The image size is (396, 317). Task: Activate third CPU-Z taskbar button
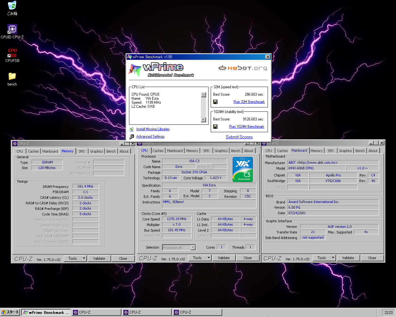pyautogui.click(x=197, y=312)
